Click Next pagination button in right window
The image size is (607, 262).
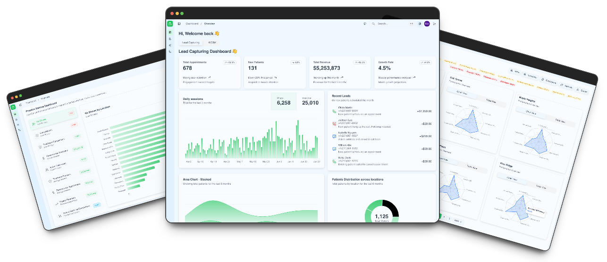(458, 220)
